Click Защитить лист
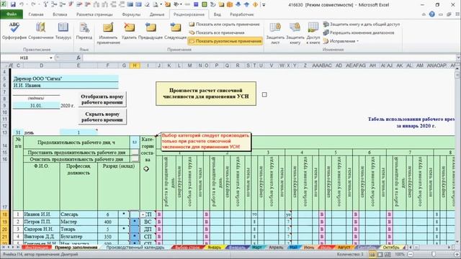 pyautogui.click(x=275, y=33)
